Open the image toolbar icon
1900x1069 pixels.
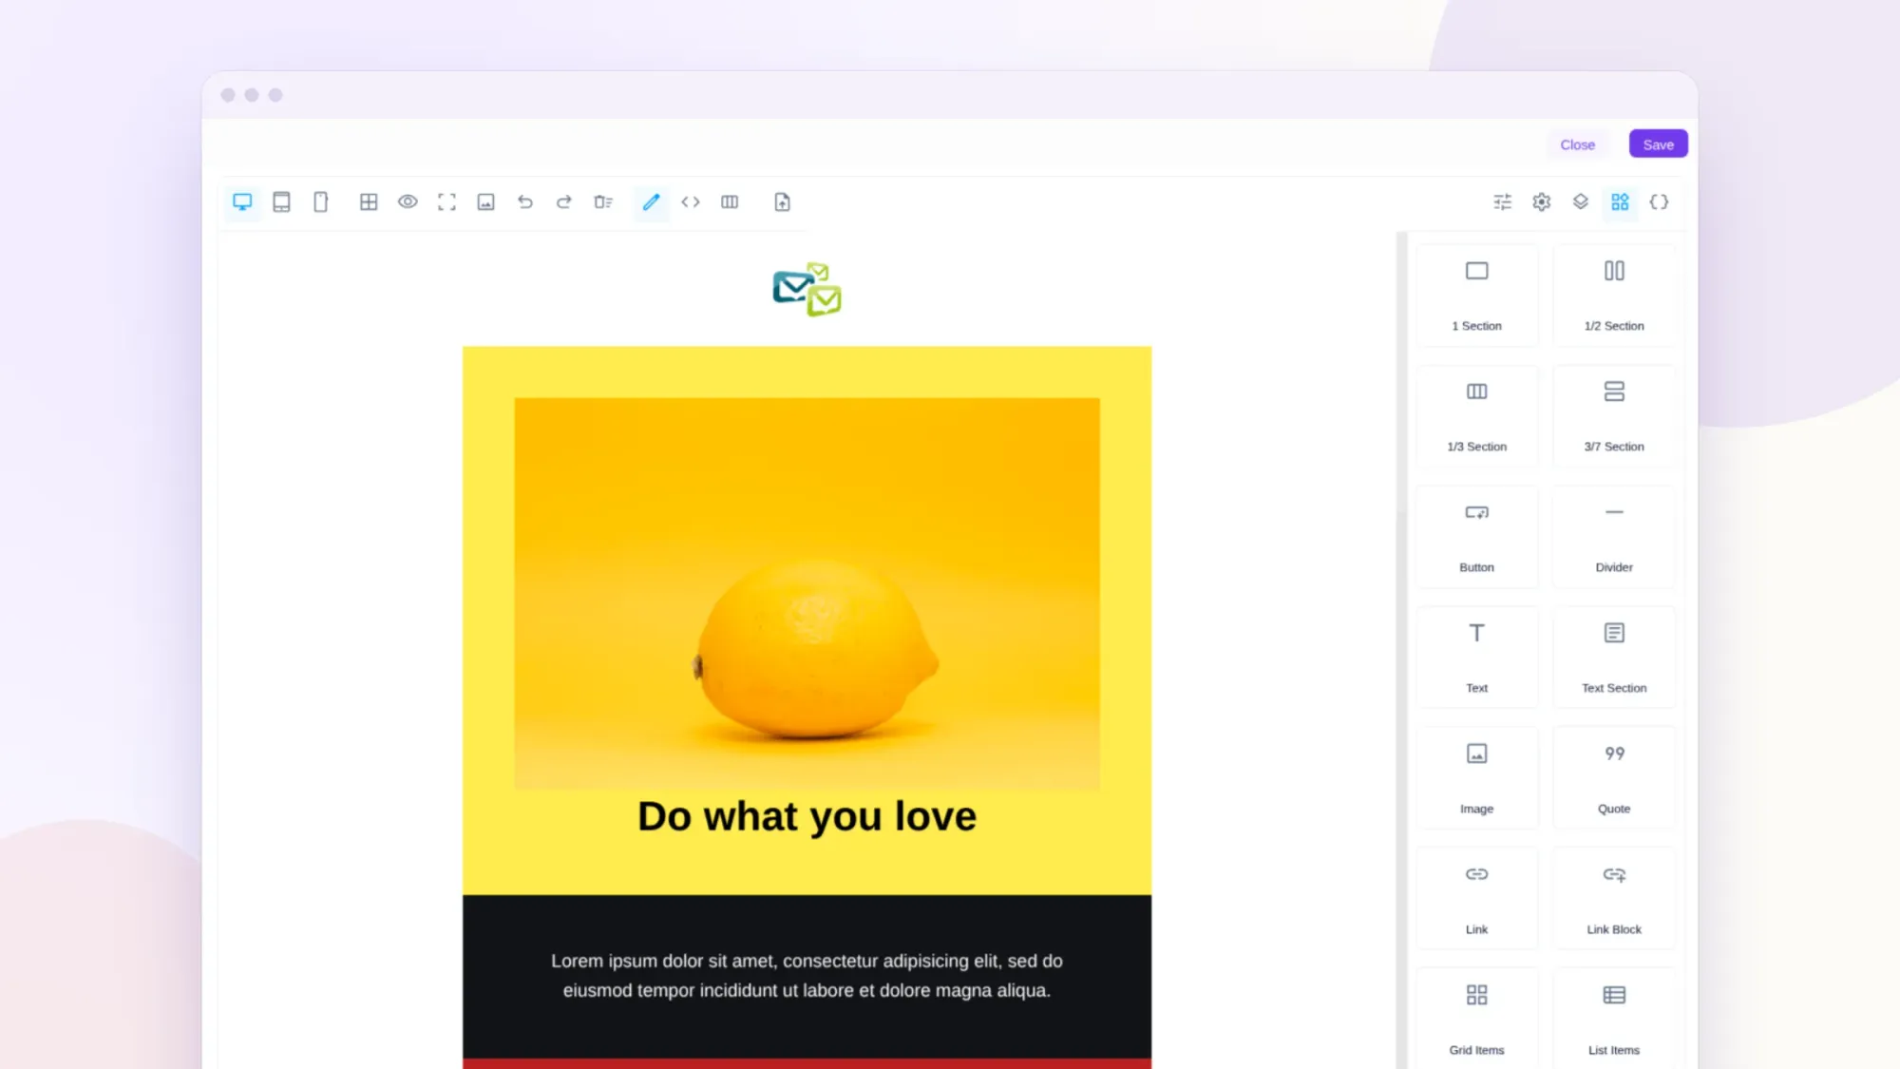point(485,201)
